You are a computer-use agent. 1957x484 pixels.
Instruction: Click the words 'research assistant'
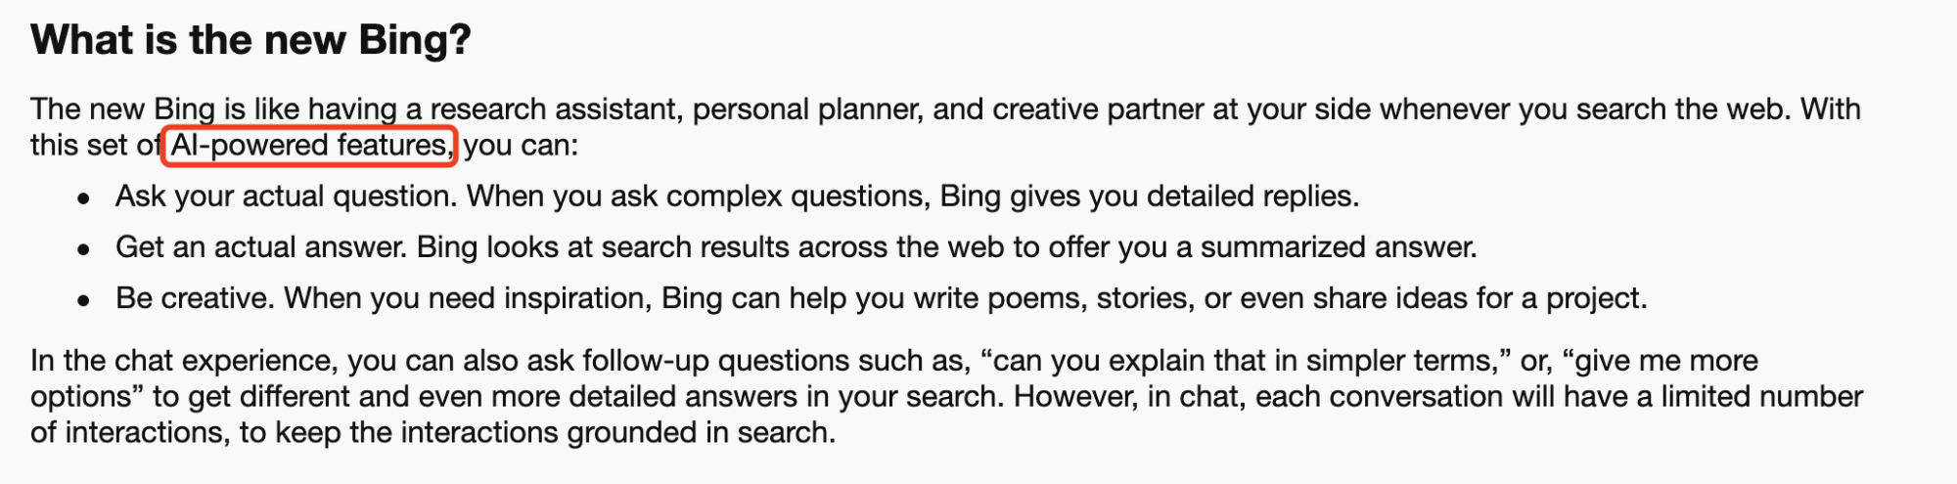tap(555, 109)
